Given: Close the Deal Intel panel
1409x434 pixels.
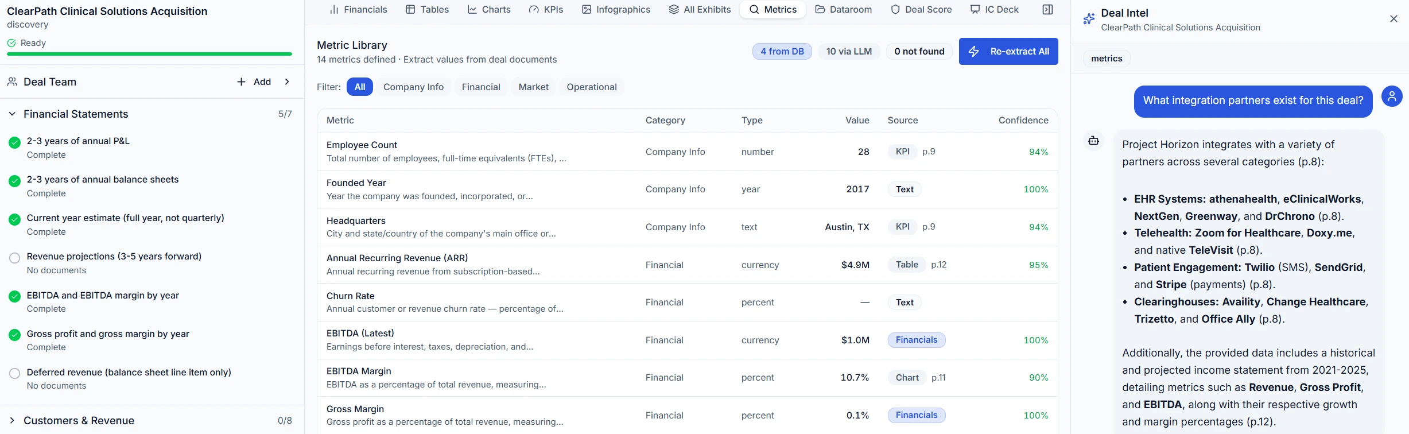Looking at the screenshot, I should click(1394, 19).
